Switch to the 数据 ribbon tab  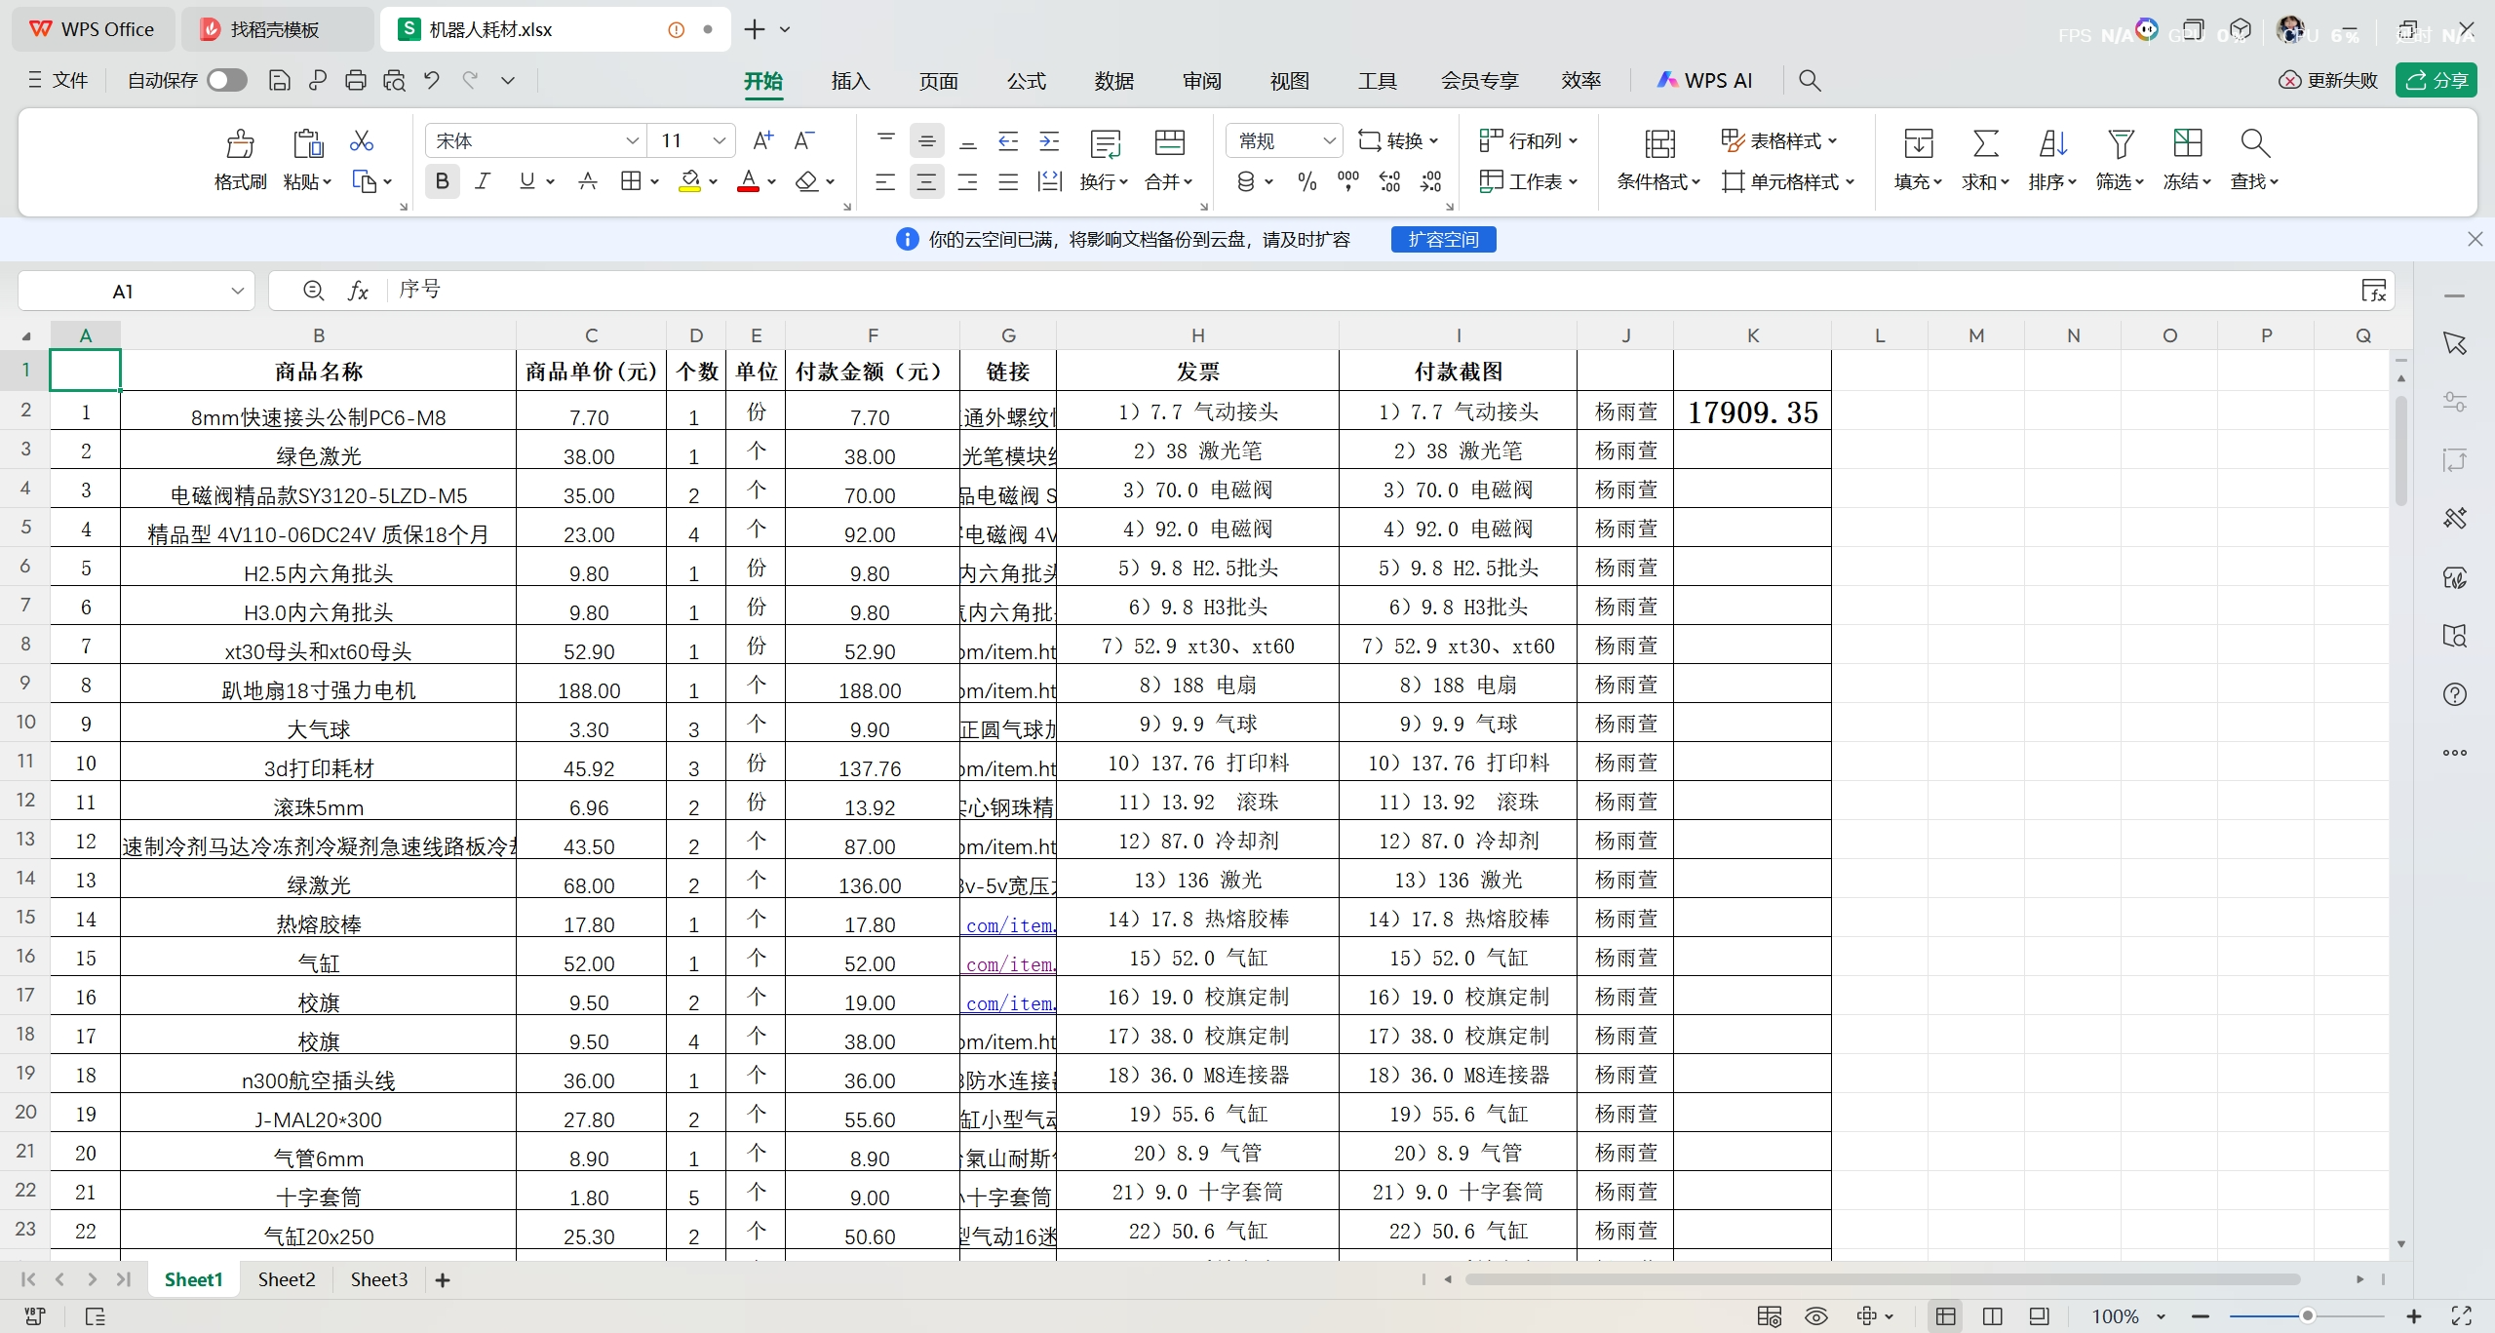click(x=1113, y=80)
